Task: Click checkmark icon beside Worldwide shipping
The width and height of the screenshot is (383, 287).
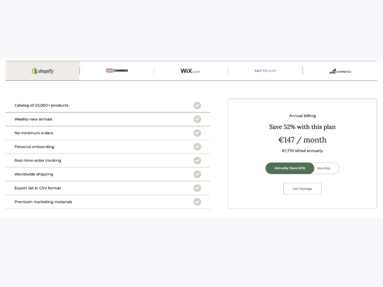Action: pyautogui.click(x=197, y=174)
